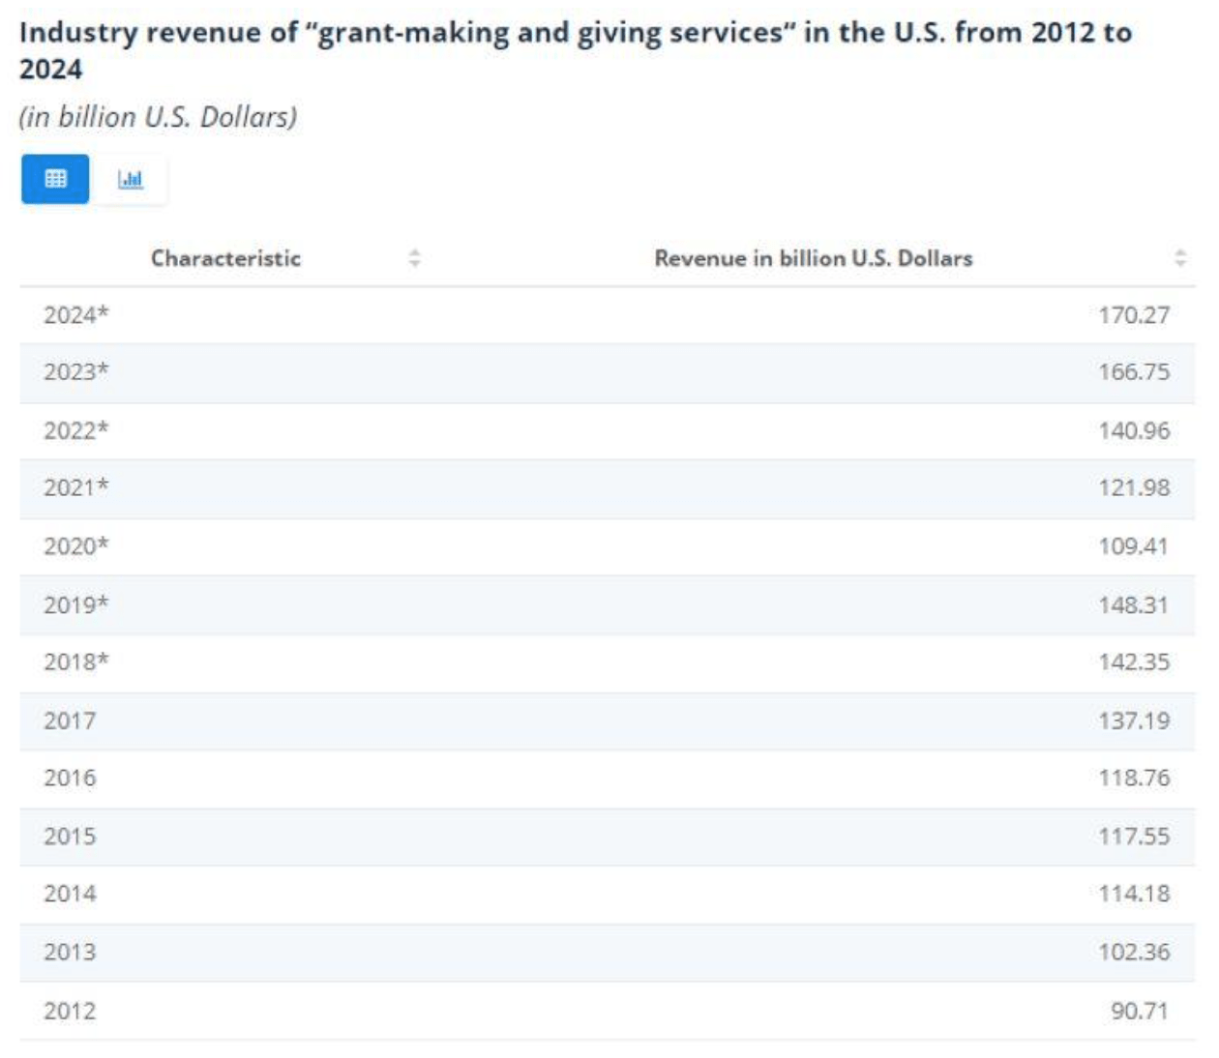
Task: Click the 114.18 revenue cell
Action: [x=1133, y=894]
